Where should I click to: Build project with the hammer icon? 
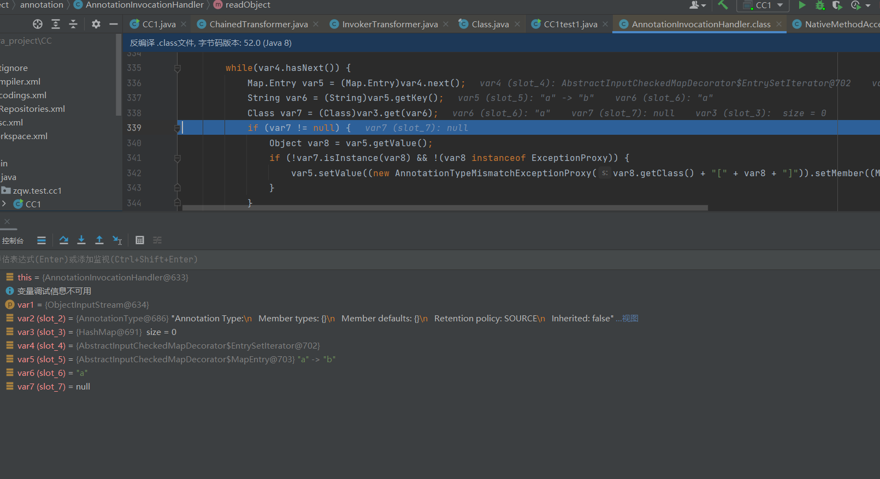point(723,5)
